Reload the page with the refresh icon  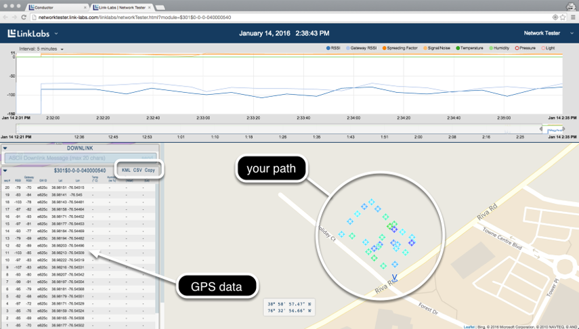24,16
